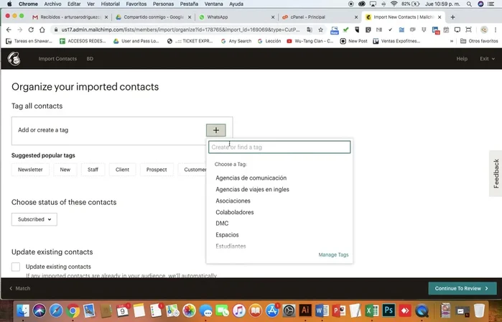The width and height of the screenshot is (502, 322).
Task: Open Finder from the Dock
Action: pos(23,310)
